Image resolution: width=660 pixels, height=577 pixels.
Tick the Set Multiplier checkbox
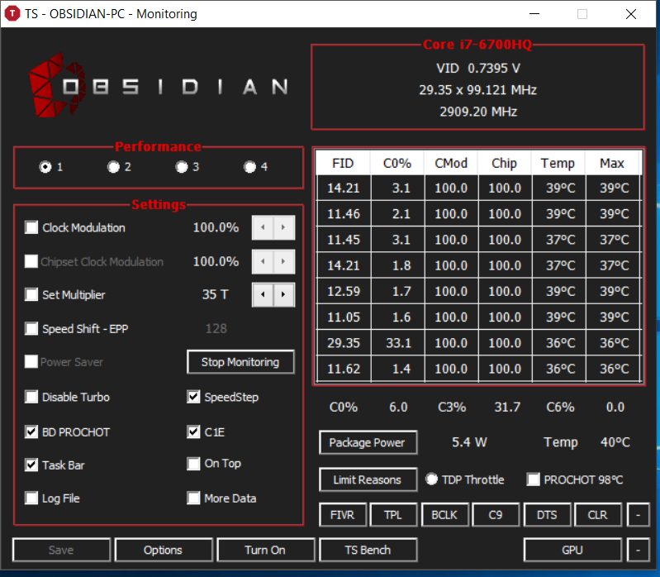pyautogui.click(x=31, y=294)
